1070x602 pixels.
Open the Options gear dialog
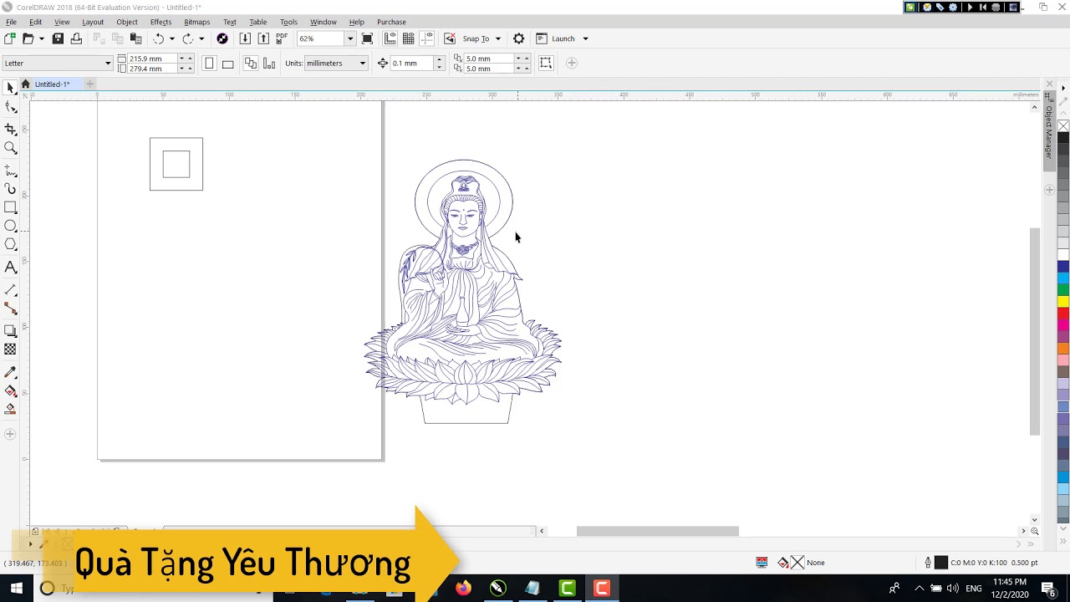point(518,38)
